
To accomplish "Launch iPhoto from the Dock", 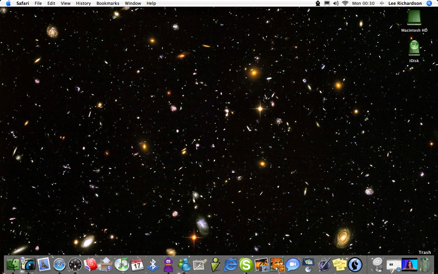I will [262, 265].
